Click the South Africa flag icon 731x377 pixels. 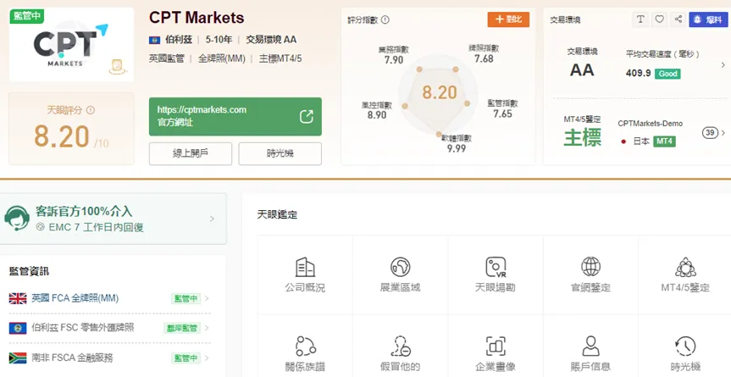pos(18,358)
